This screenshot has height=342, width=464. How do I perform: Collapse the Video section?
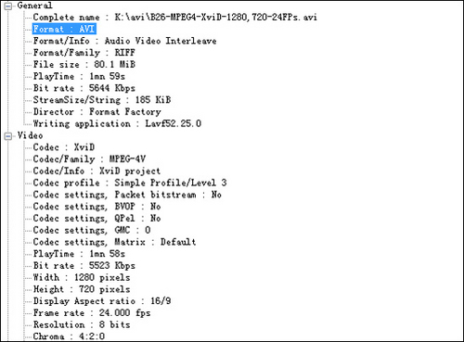(8, 136)
